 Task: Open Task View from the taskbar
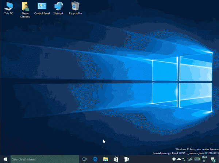pyautogui.click(x=84, y=159)
